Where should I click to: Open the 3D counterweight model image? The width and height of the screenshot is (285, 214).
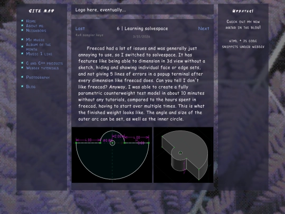coord(183,155)
